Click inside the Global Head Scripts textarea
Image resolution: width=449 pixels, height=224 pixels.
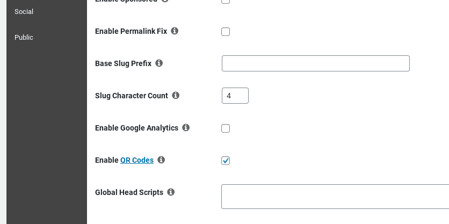point(335,197)
